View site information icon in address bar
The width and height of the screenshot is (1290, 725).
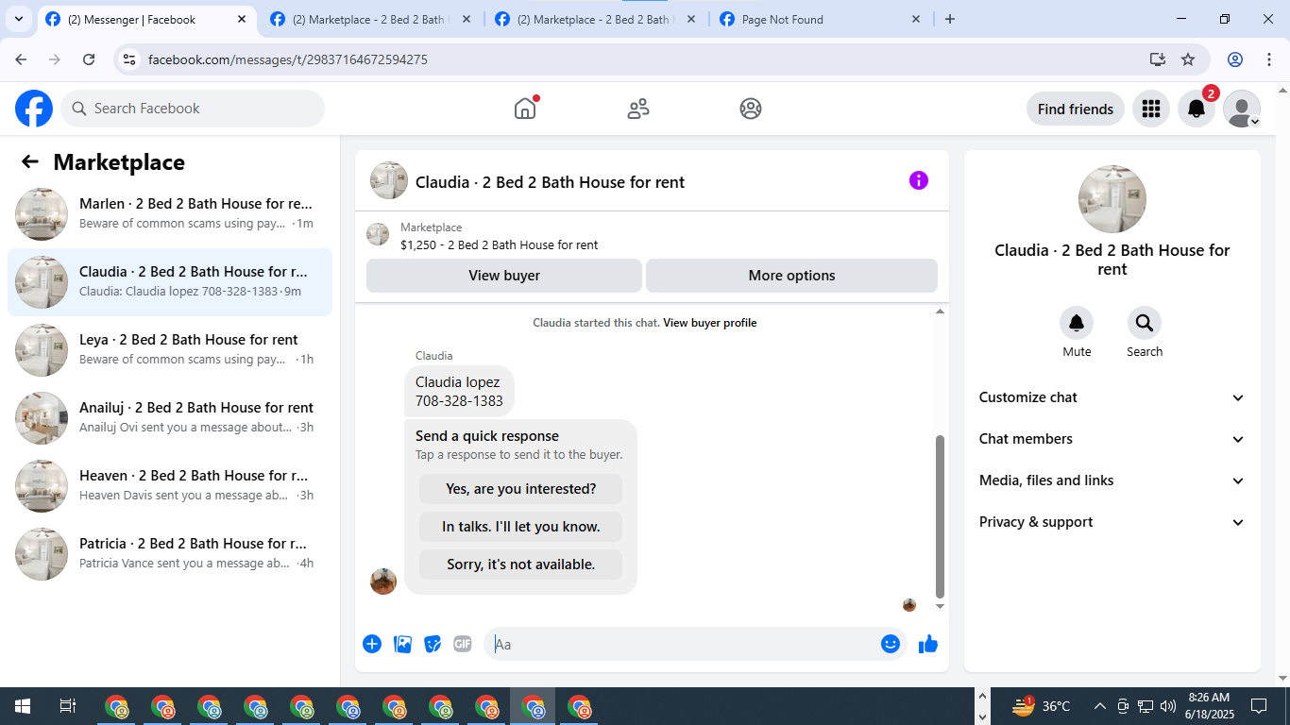[131, 59]
